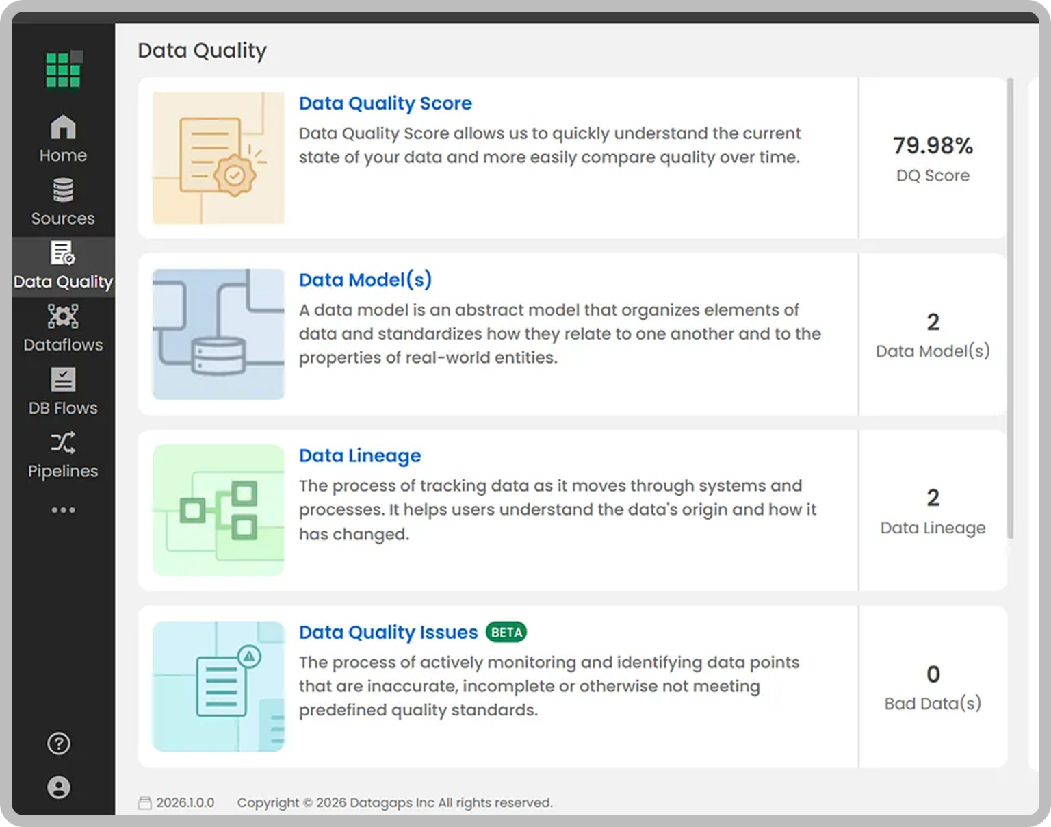Viewport: 1051px width, 827px height.
Task: Click the BETA badge next to Issues
Action: (x=506, y=633)
